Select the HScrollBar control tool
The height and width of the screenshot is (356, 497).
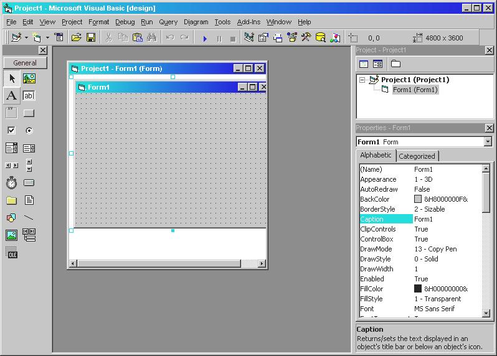click(12, 165)
